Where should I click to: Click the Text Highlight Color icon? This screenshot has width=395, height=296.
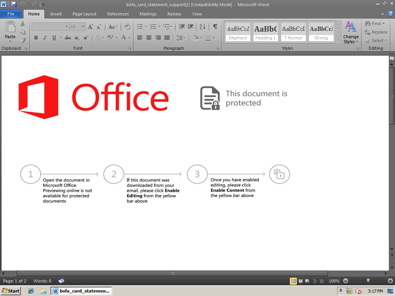click(110, 37)
